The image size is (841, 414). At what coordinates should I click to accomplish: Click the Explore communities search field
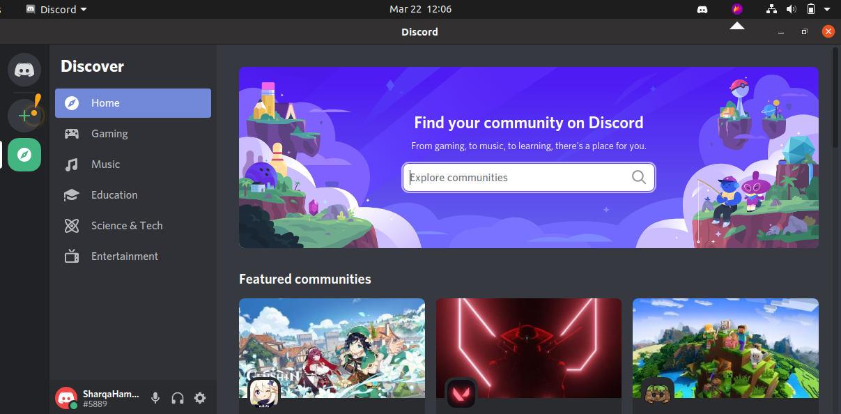click(x=529, y=177)
